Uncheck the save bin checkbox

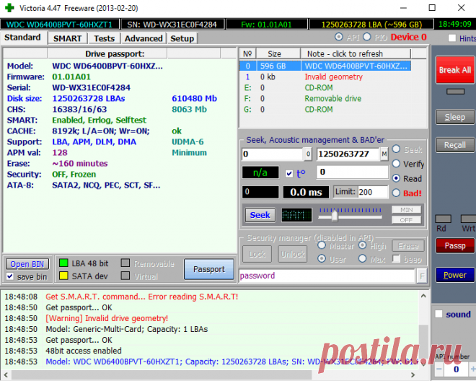pos(11,276)
